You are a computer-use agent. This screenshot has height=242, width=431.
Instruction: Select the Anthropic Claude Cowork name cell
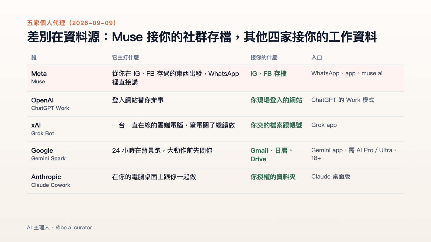tap(51, 181)
